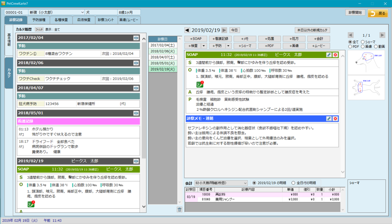Open green schema attachment icon in right SOAP
Screen dimensions: 392x224
(200, 83)
